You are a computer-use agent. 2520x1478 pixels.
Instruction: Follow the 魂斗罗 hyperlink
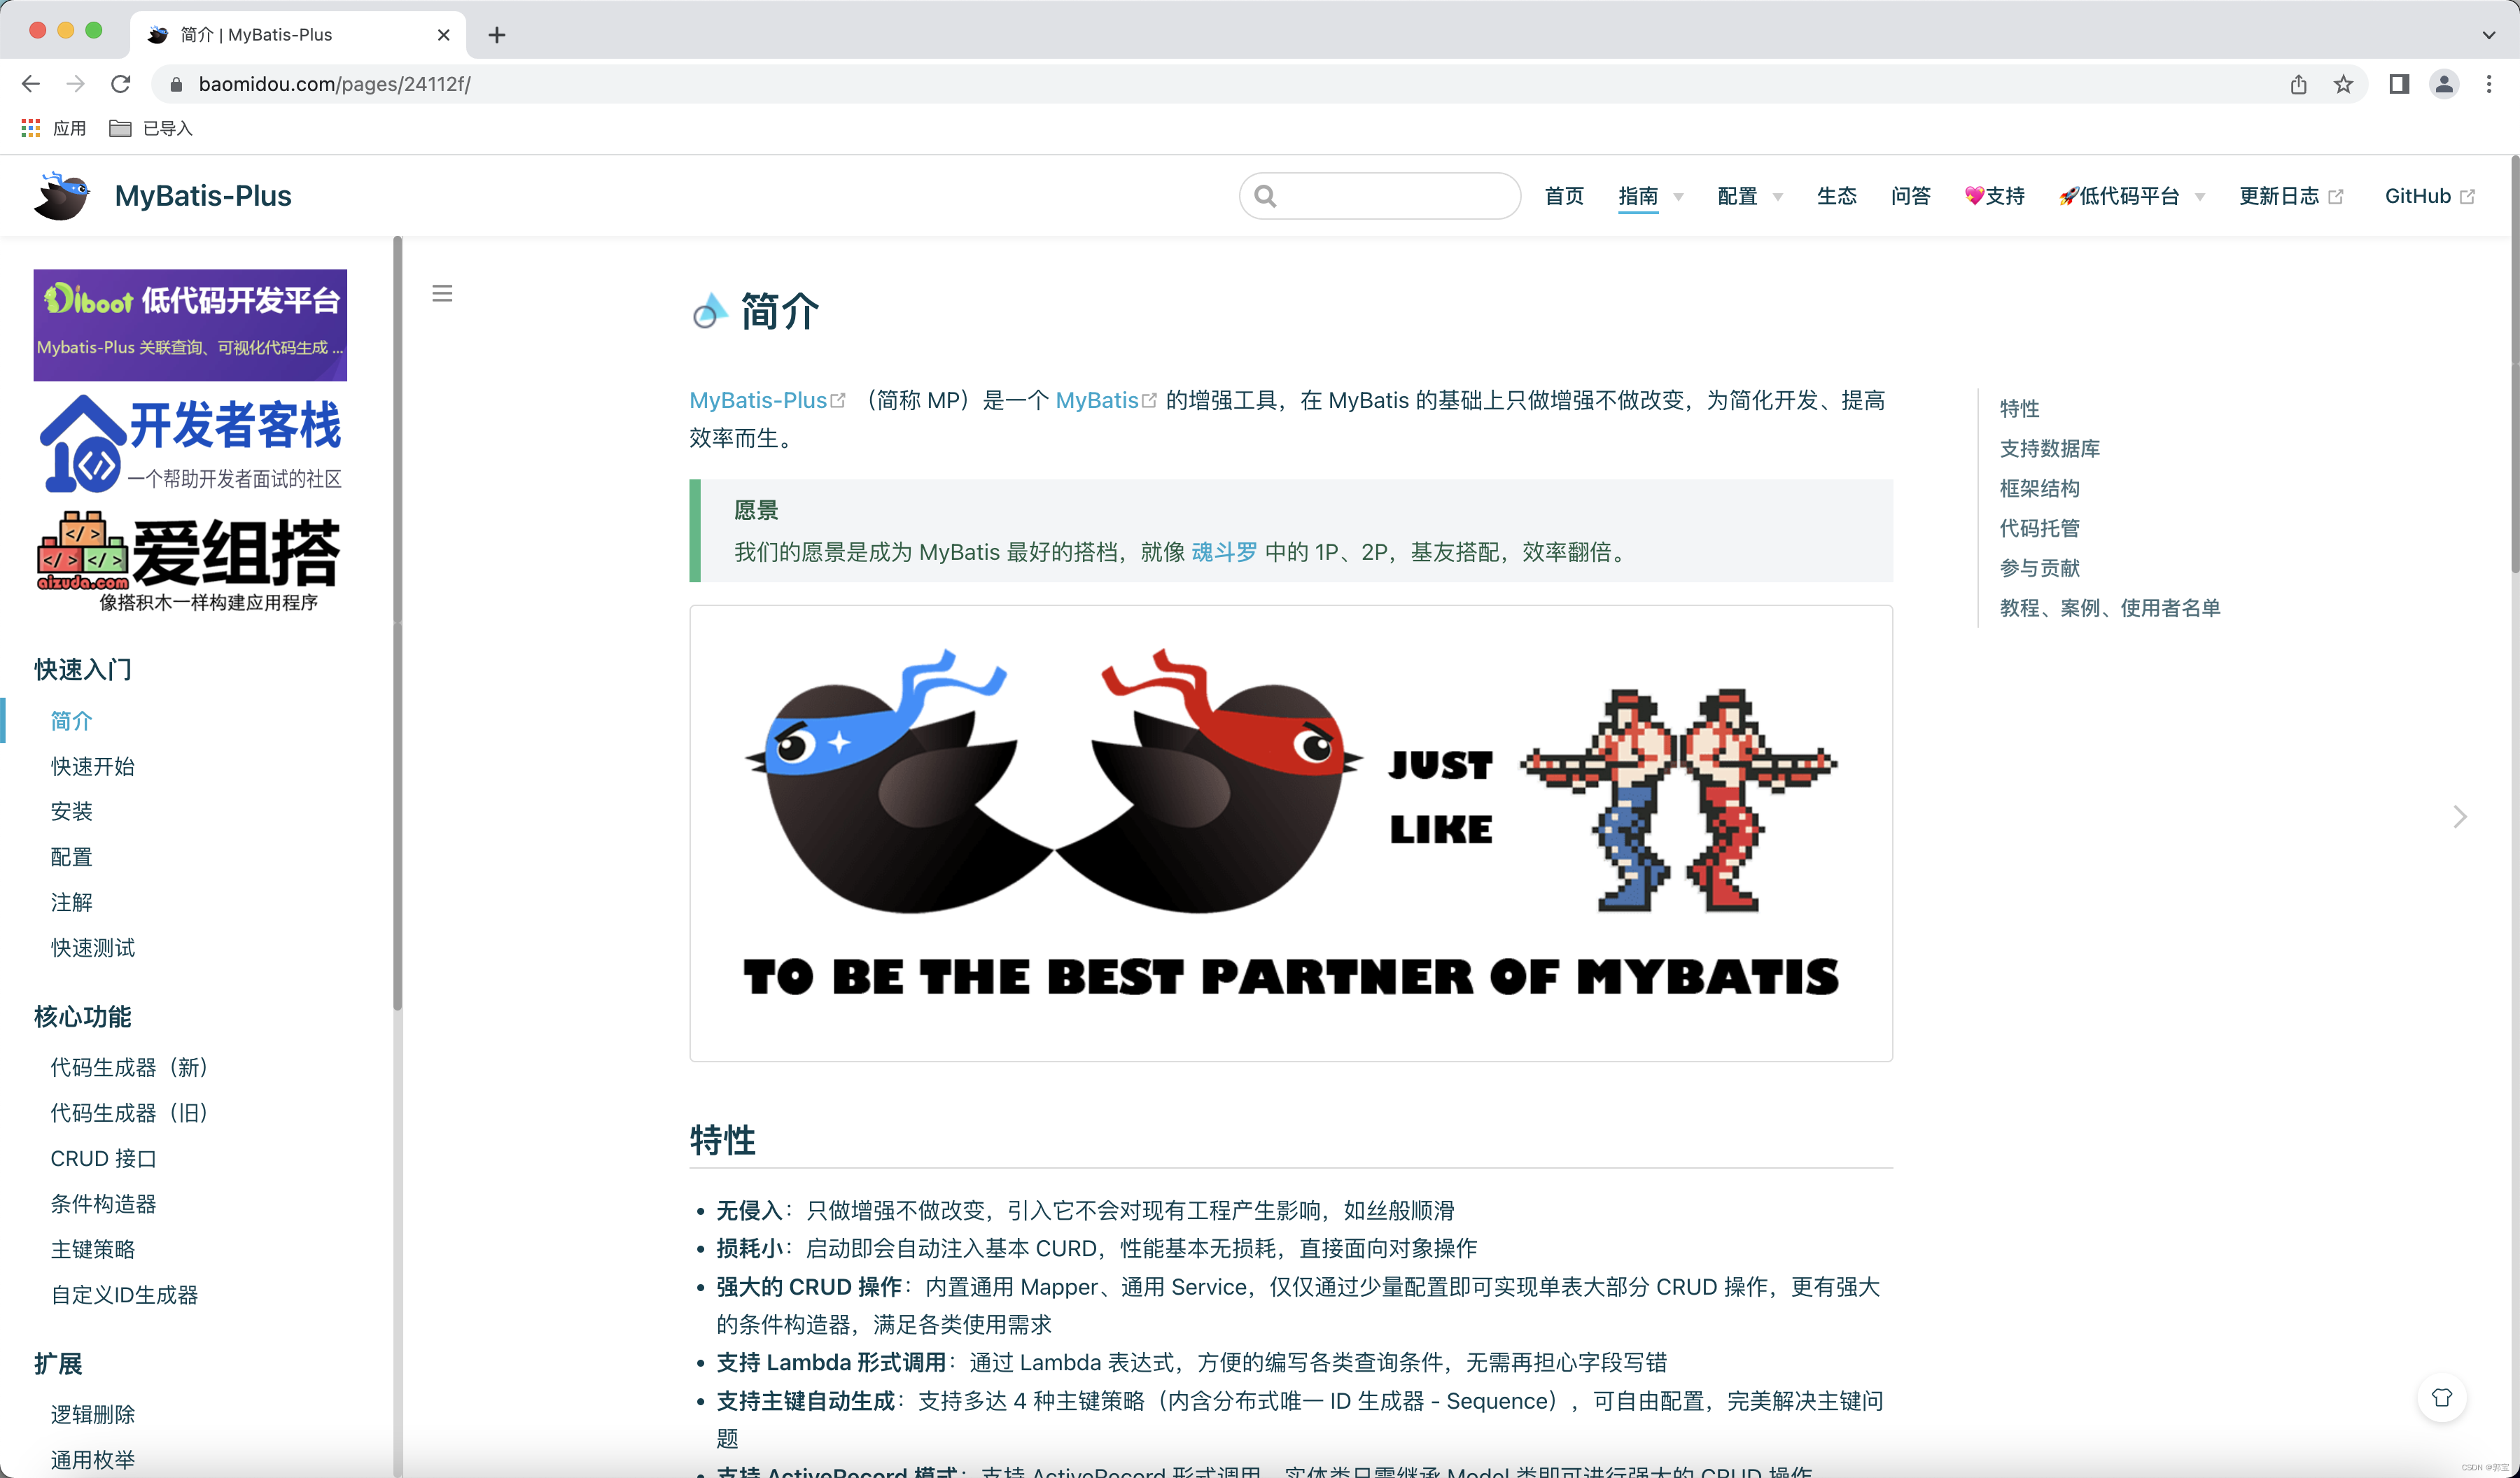pos(1224,552)
